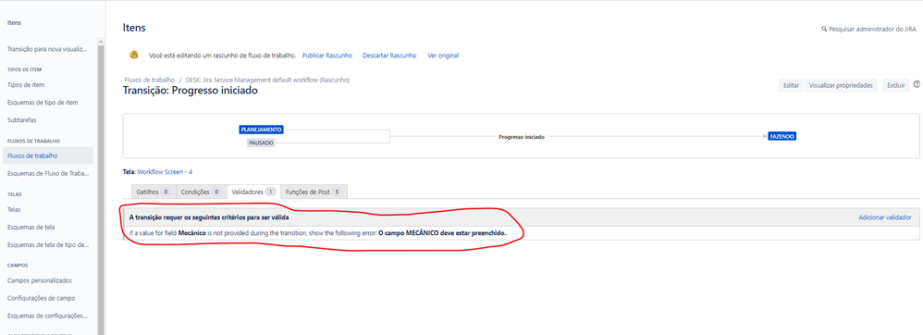The width and height of the screenshot is (923, 335).
Task: Click the workflow name breadcrumb (Rascunho)
Action: pos(268,80)
